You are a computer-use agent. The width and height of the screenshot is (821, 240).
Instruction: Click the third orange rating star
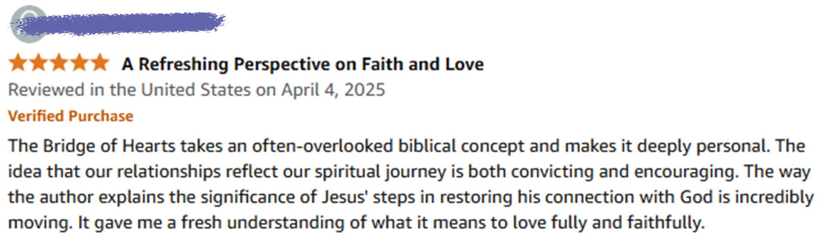click(x=59, y=63)
